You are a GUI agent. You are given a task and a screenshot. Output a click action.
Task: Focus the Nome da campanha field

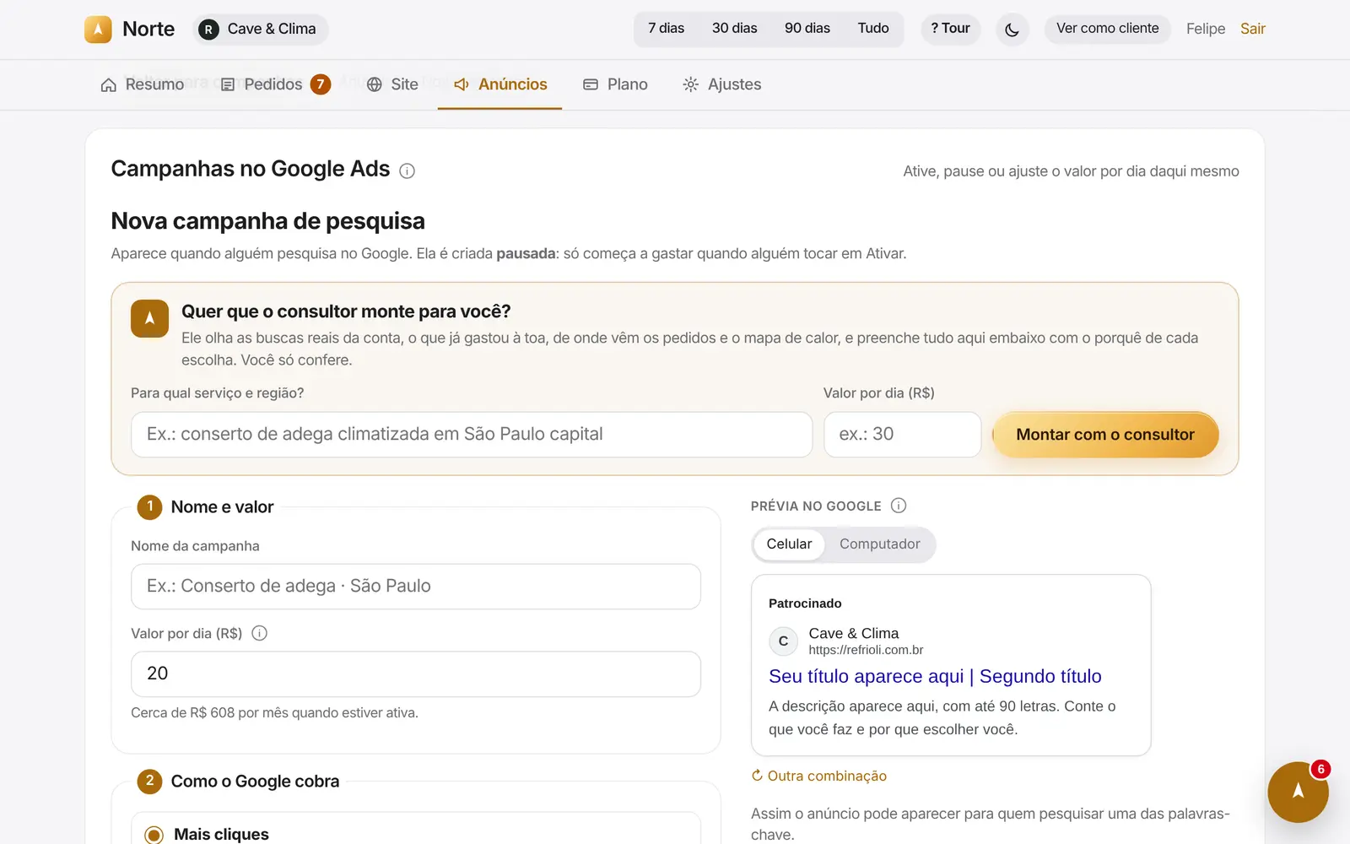tap(416, 587)
